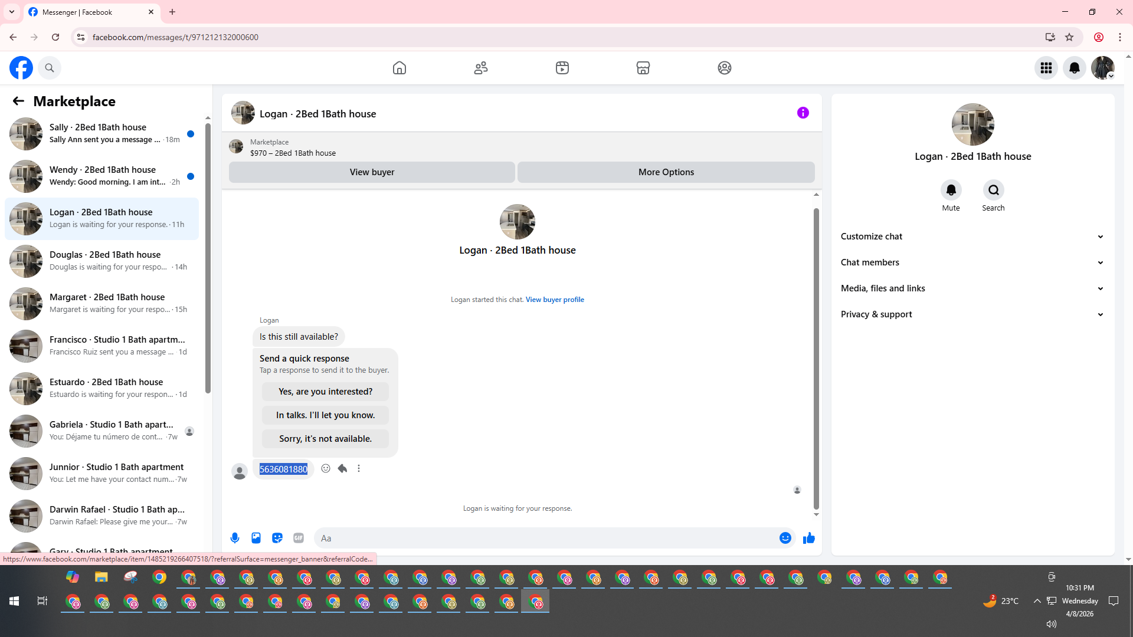Go to Facebook Home tab
1133x637 pixels.
pos(400,68)
